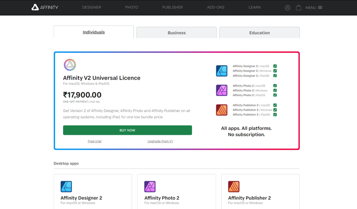Toggle Affinity Publisher 2 Windows checkbox
Screen dimensions: 357x209
pos(275,110)
